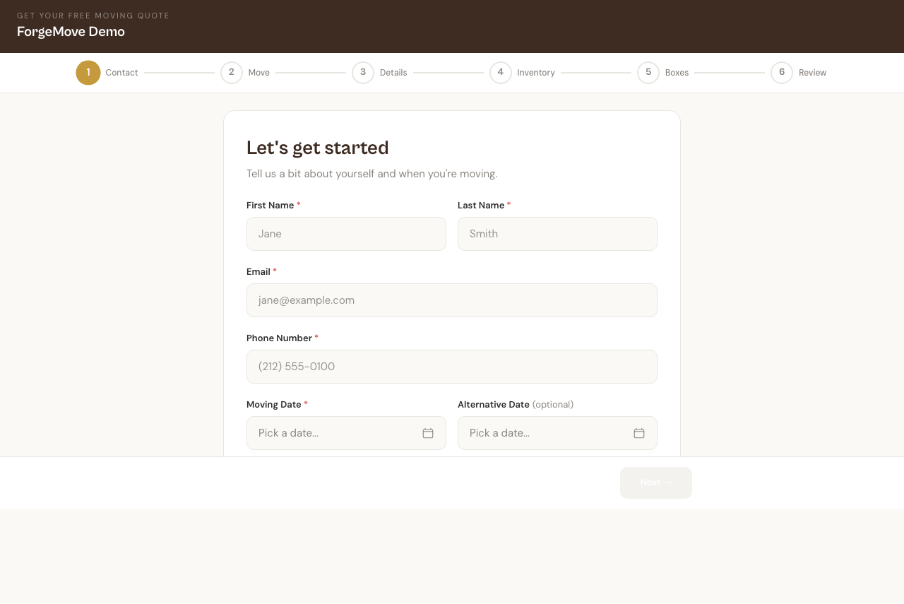
Task: Focus the Last Name input field
Action: [x=557, y=234]
